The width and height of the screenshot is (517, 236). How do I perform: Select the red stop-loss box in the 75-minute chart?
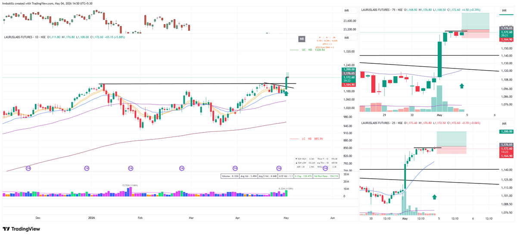pyautogui.click(x=475, y=34)
